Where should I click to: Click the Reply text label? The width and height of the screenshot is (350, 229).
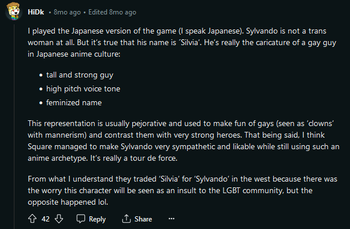pos(98,219)
